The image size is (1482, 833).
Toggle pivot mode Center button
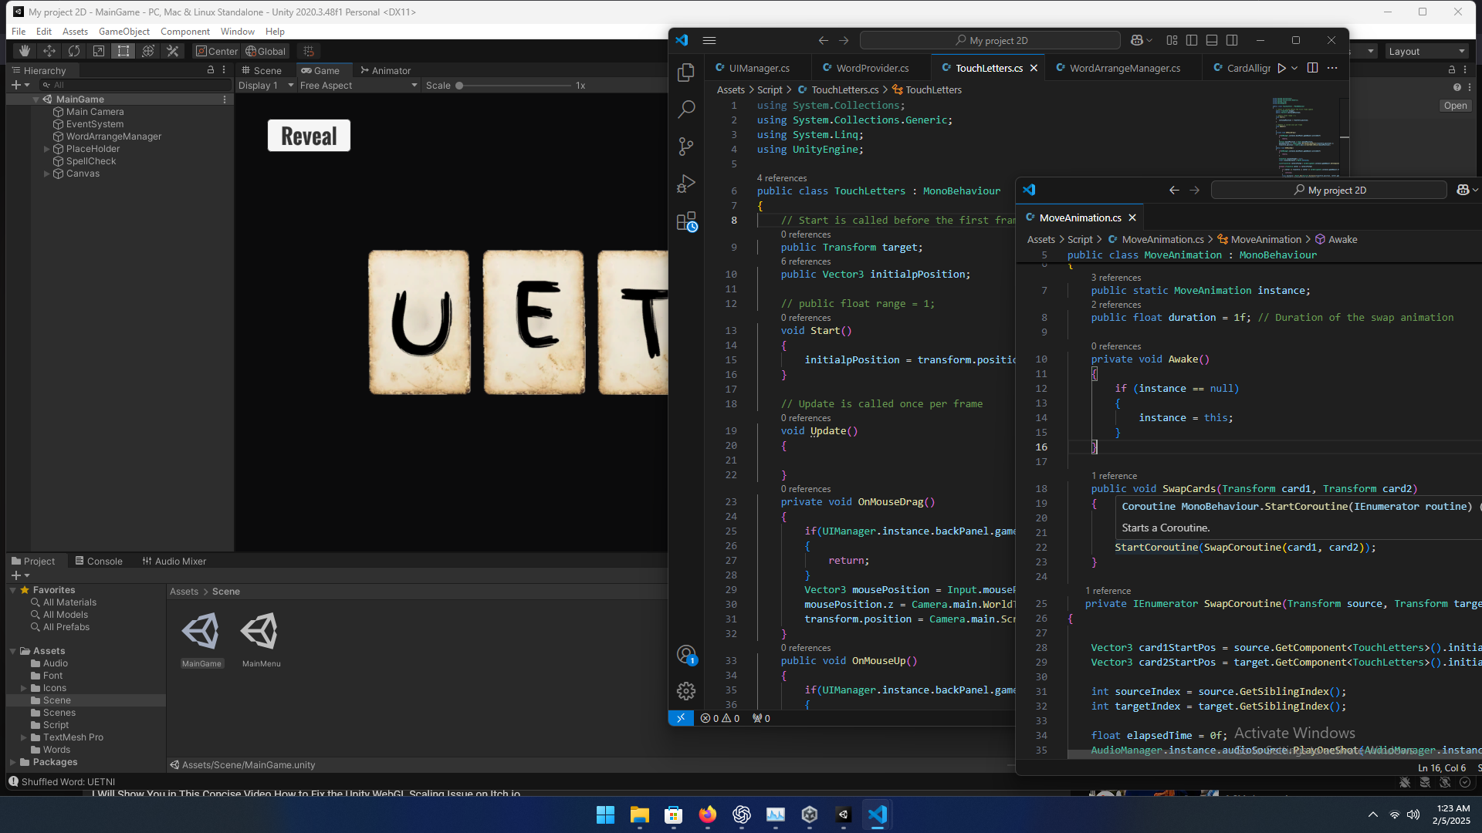click(x=217, y=51)
